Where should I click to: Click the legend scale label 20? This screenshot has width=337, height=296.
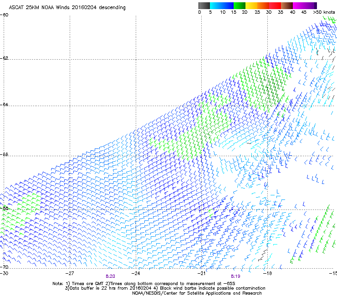coord(245,12)
